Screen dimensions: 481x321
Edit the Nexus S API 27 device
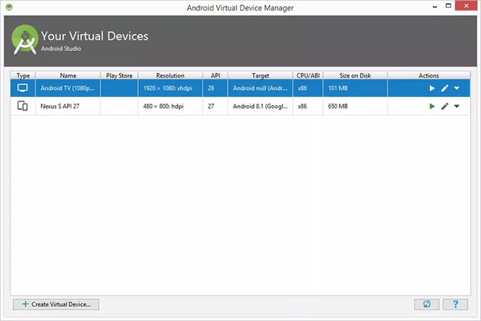point(445,107)
